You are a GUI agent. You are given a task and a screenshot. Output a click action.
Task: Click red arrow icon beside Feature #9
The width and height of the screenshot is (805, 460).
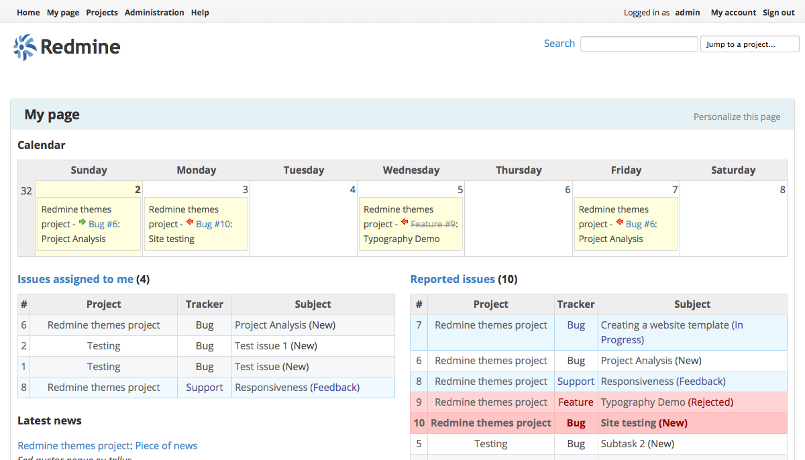[405, 222]
